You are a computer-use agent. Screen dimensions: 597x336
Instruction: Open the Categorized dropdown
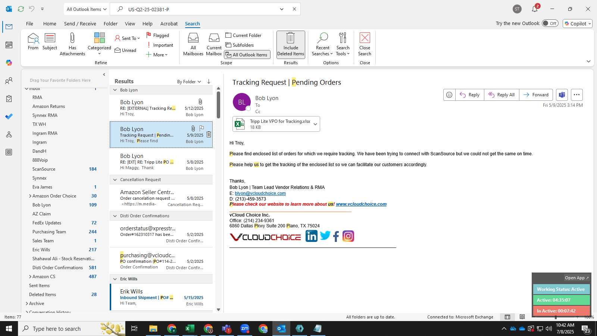pos(99,44)
